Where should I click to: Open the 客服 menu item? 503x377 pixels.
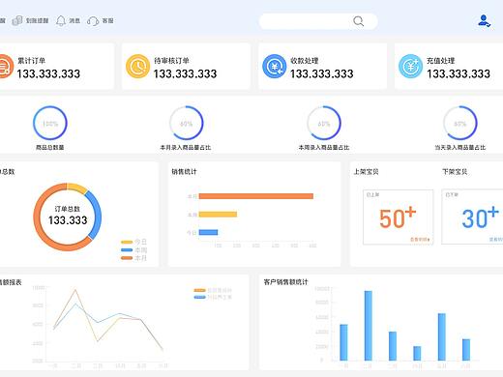point(107,20)
